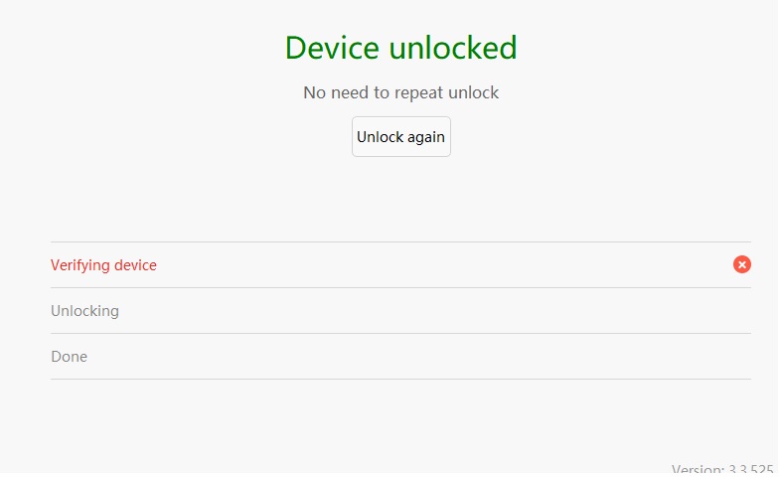Open the verification error circle icon

pyautogui.click(x=742, y=264)
